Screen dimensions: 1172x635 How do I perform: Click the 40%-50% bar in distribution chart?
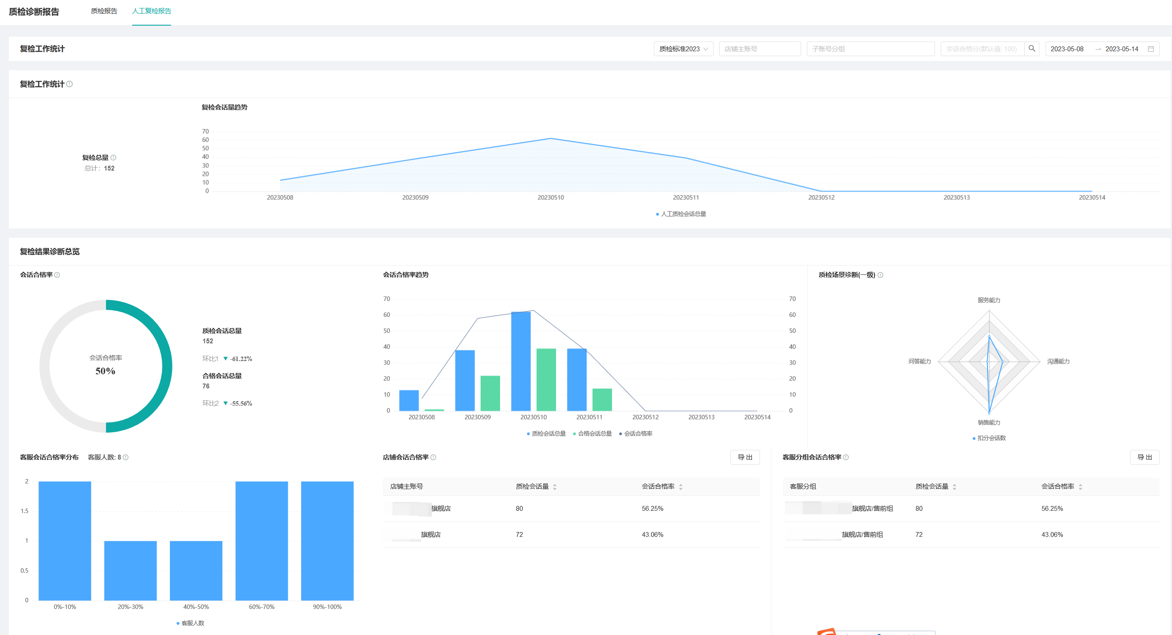tap(196, 570)
